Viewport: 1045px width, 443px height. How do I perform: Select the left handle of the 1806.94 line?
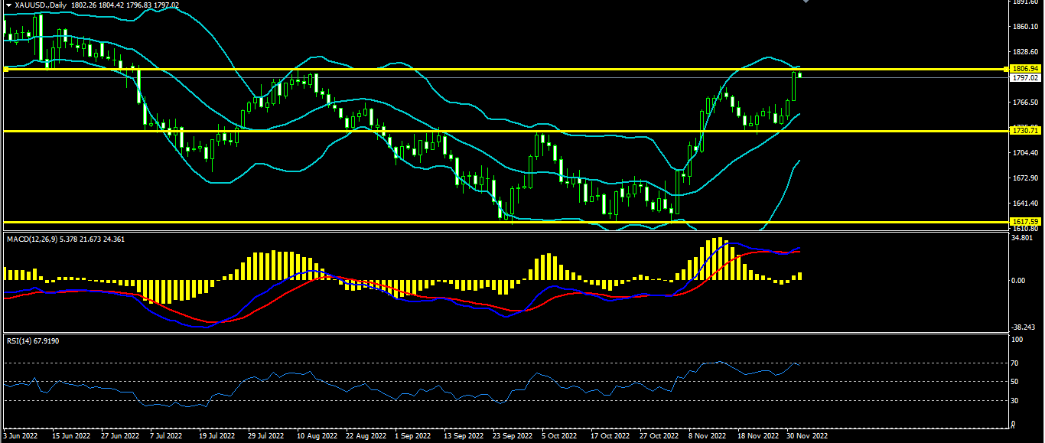pos(5,69)
